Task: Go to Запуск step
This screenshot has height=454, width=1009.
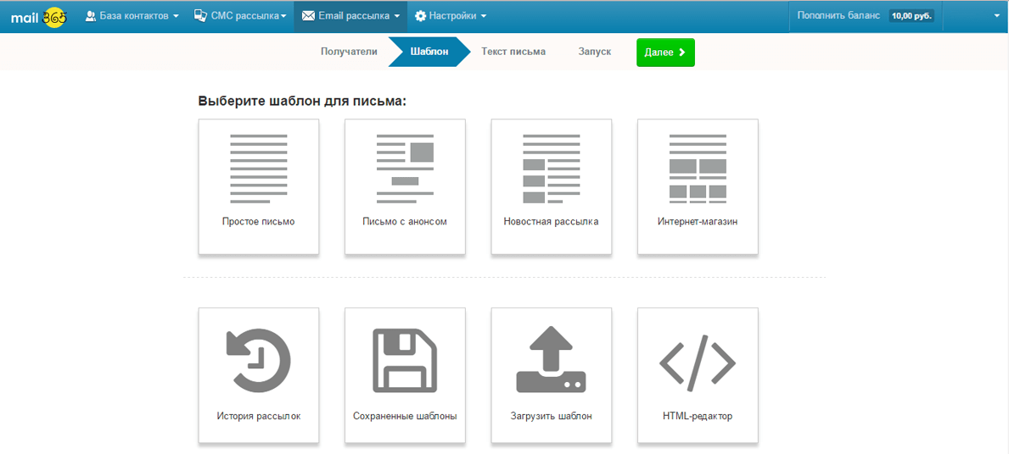Action: 595,52
